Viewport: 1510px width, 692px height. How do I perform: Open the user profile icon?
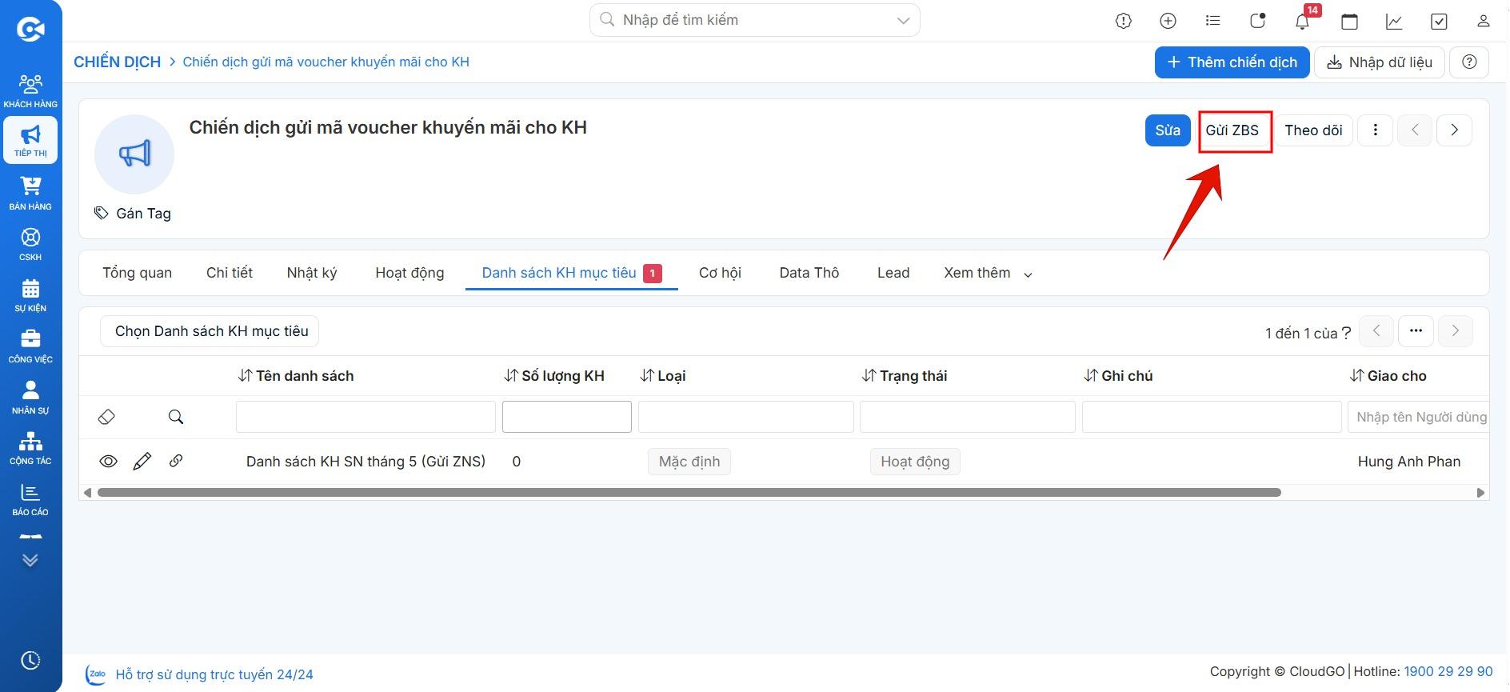(1484, 21)
